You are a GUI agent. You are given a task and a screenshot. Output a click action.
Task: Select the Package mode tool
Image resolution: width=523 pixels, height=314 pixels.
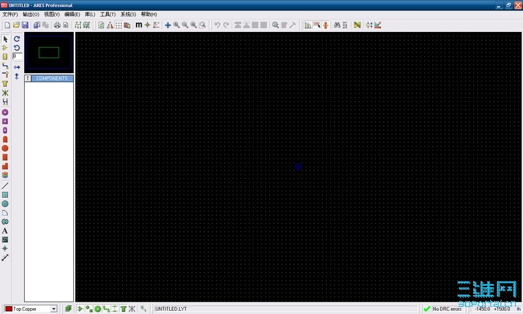5,57
